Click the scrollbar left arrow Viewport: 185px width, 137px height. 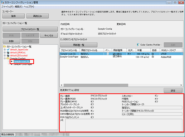[62, 85]
